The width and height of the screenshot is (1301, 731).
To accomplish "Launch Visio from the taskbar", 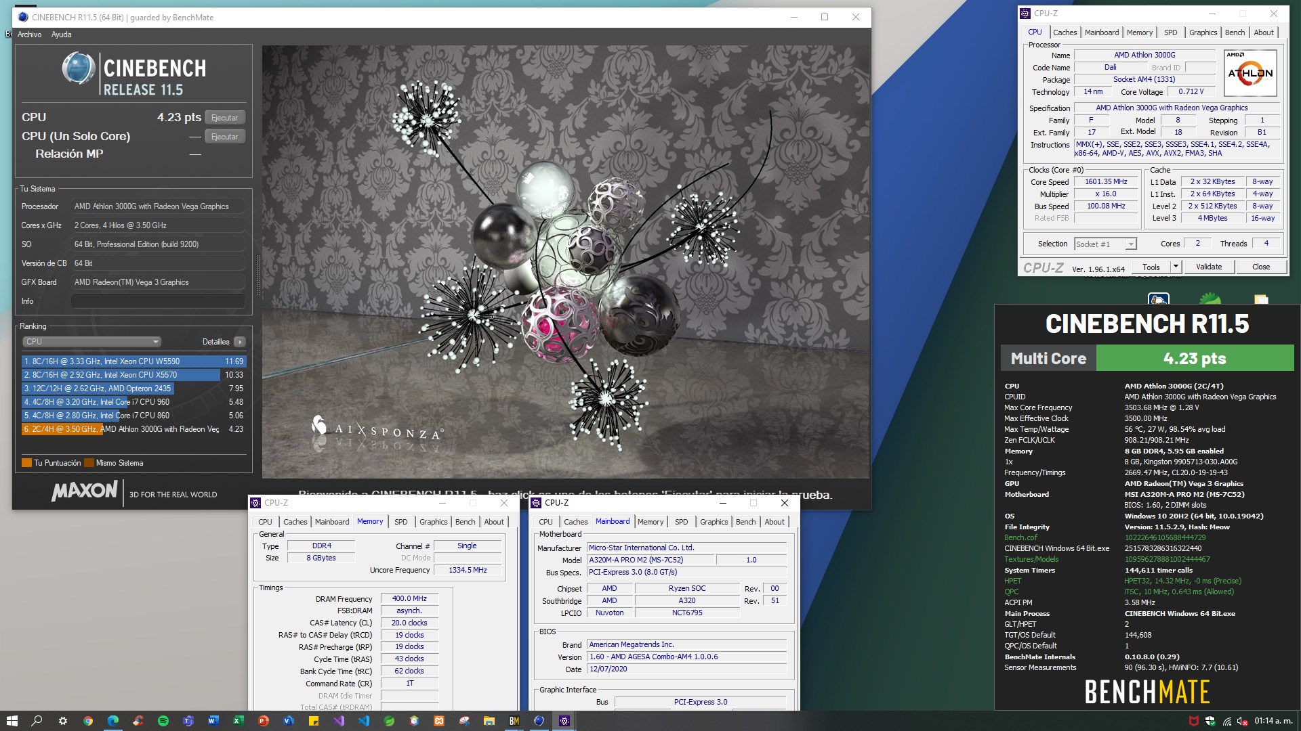I will pyautogui.click(x=288, y=721).
